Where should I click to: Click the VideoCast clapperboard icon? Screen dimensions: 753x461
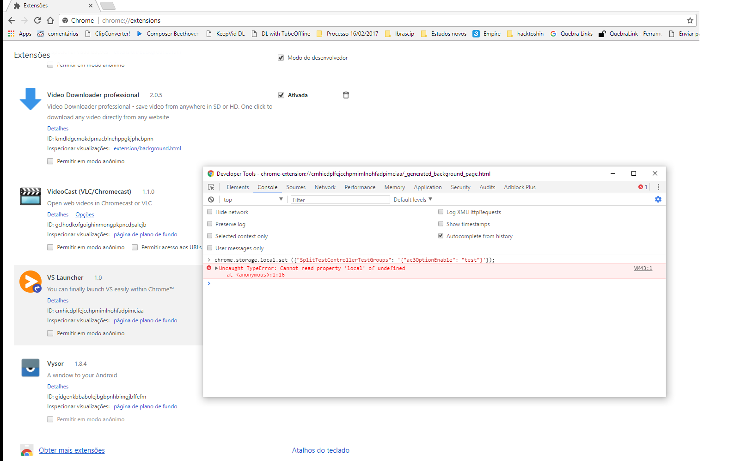click(31, 196)
